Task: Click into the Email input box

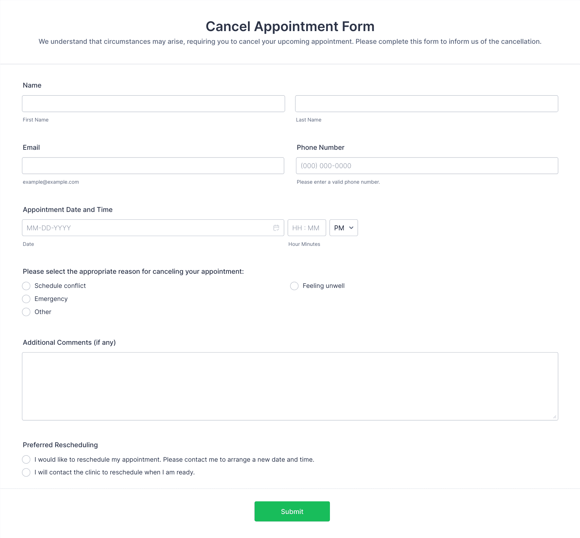Action: (x=153, y=166)
